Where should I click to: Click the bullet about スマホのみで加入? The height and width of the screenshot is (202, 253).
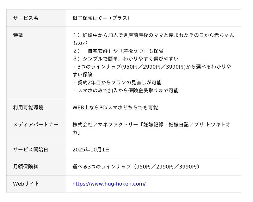pos(126,90)
